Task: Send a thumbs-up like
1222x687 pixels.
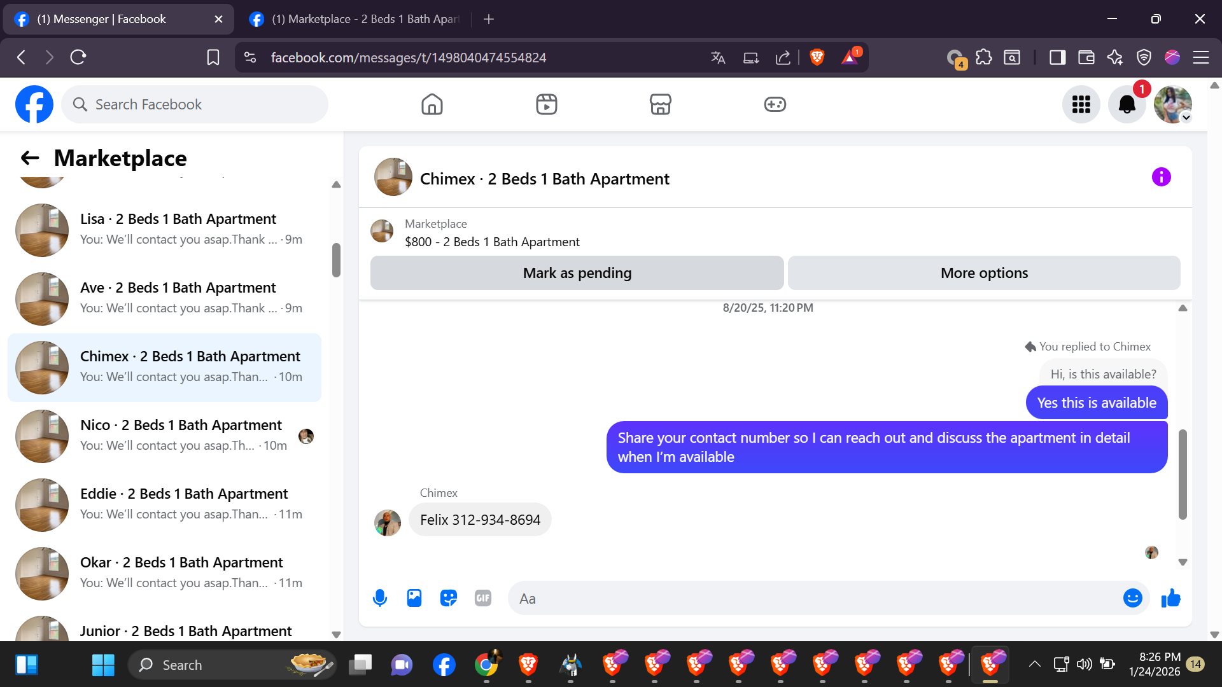Action: 1170,598
